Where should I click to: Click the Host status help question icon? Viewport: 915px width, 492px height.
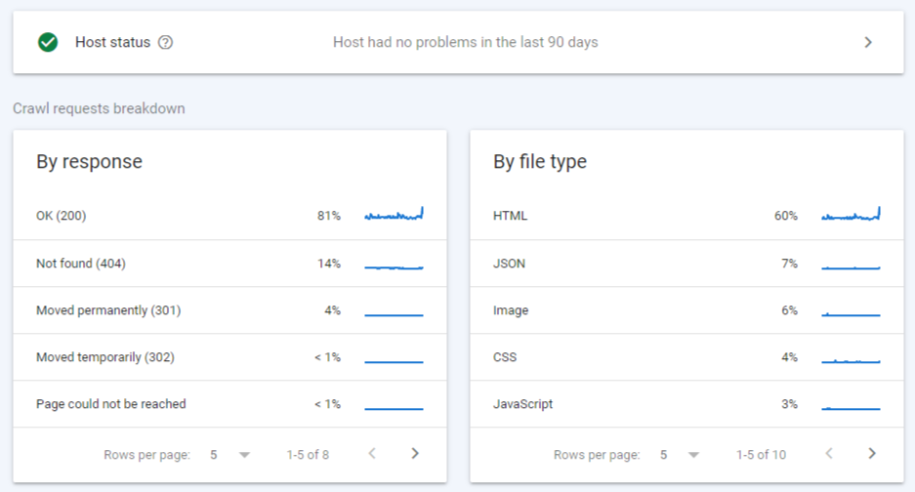[165, 42]
